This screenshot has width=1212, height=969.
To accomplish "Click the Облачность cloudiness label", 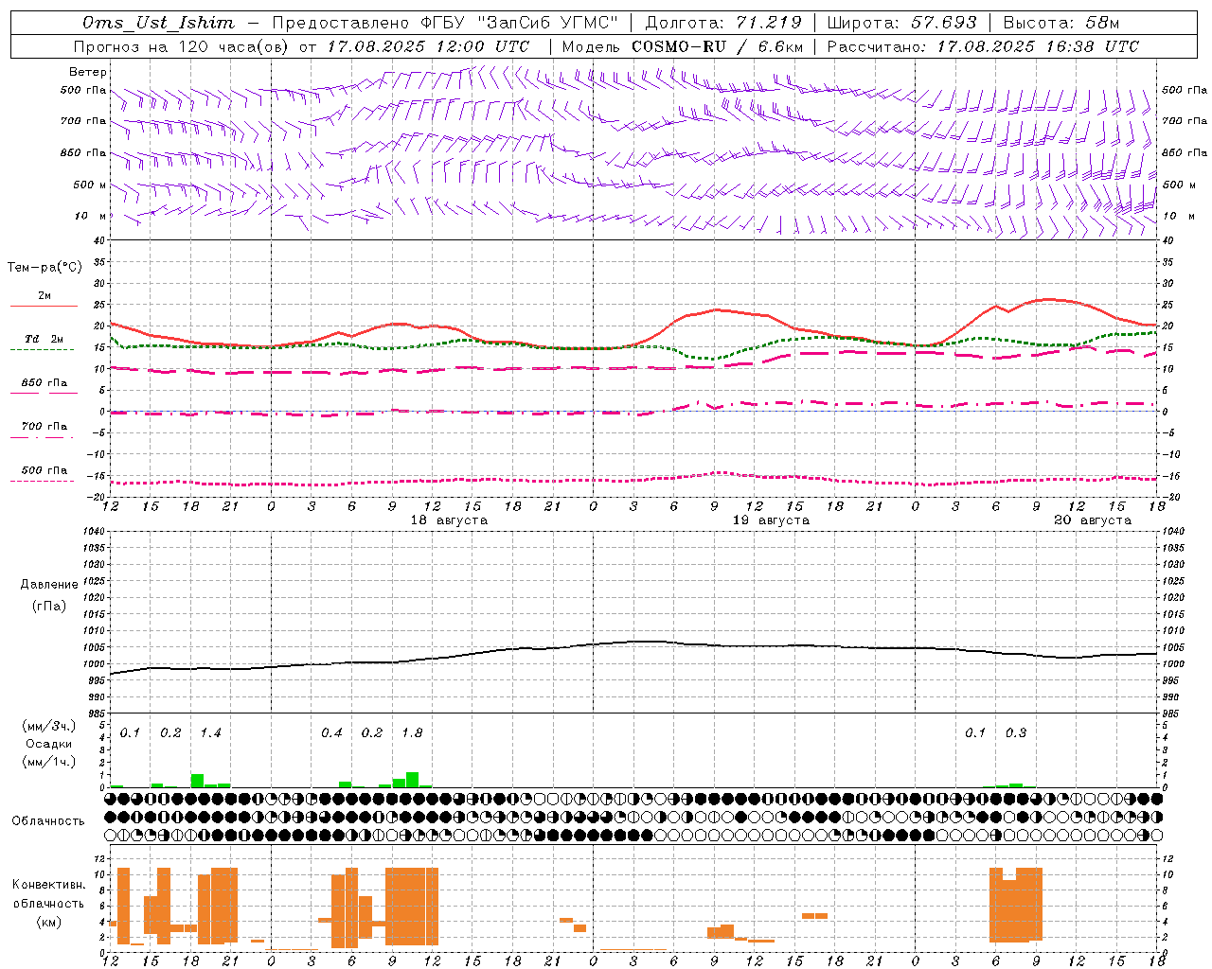I will click(48, 821).
